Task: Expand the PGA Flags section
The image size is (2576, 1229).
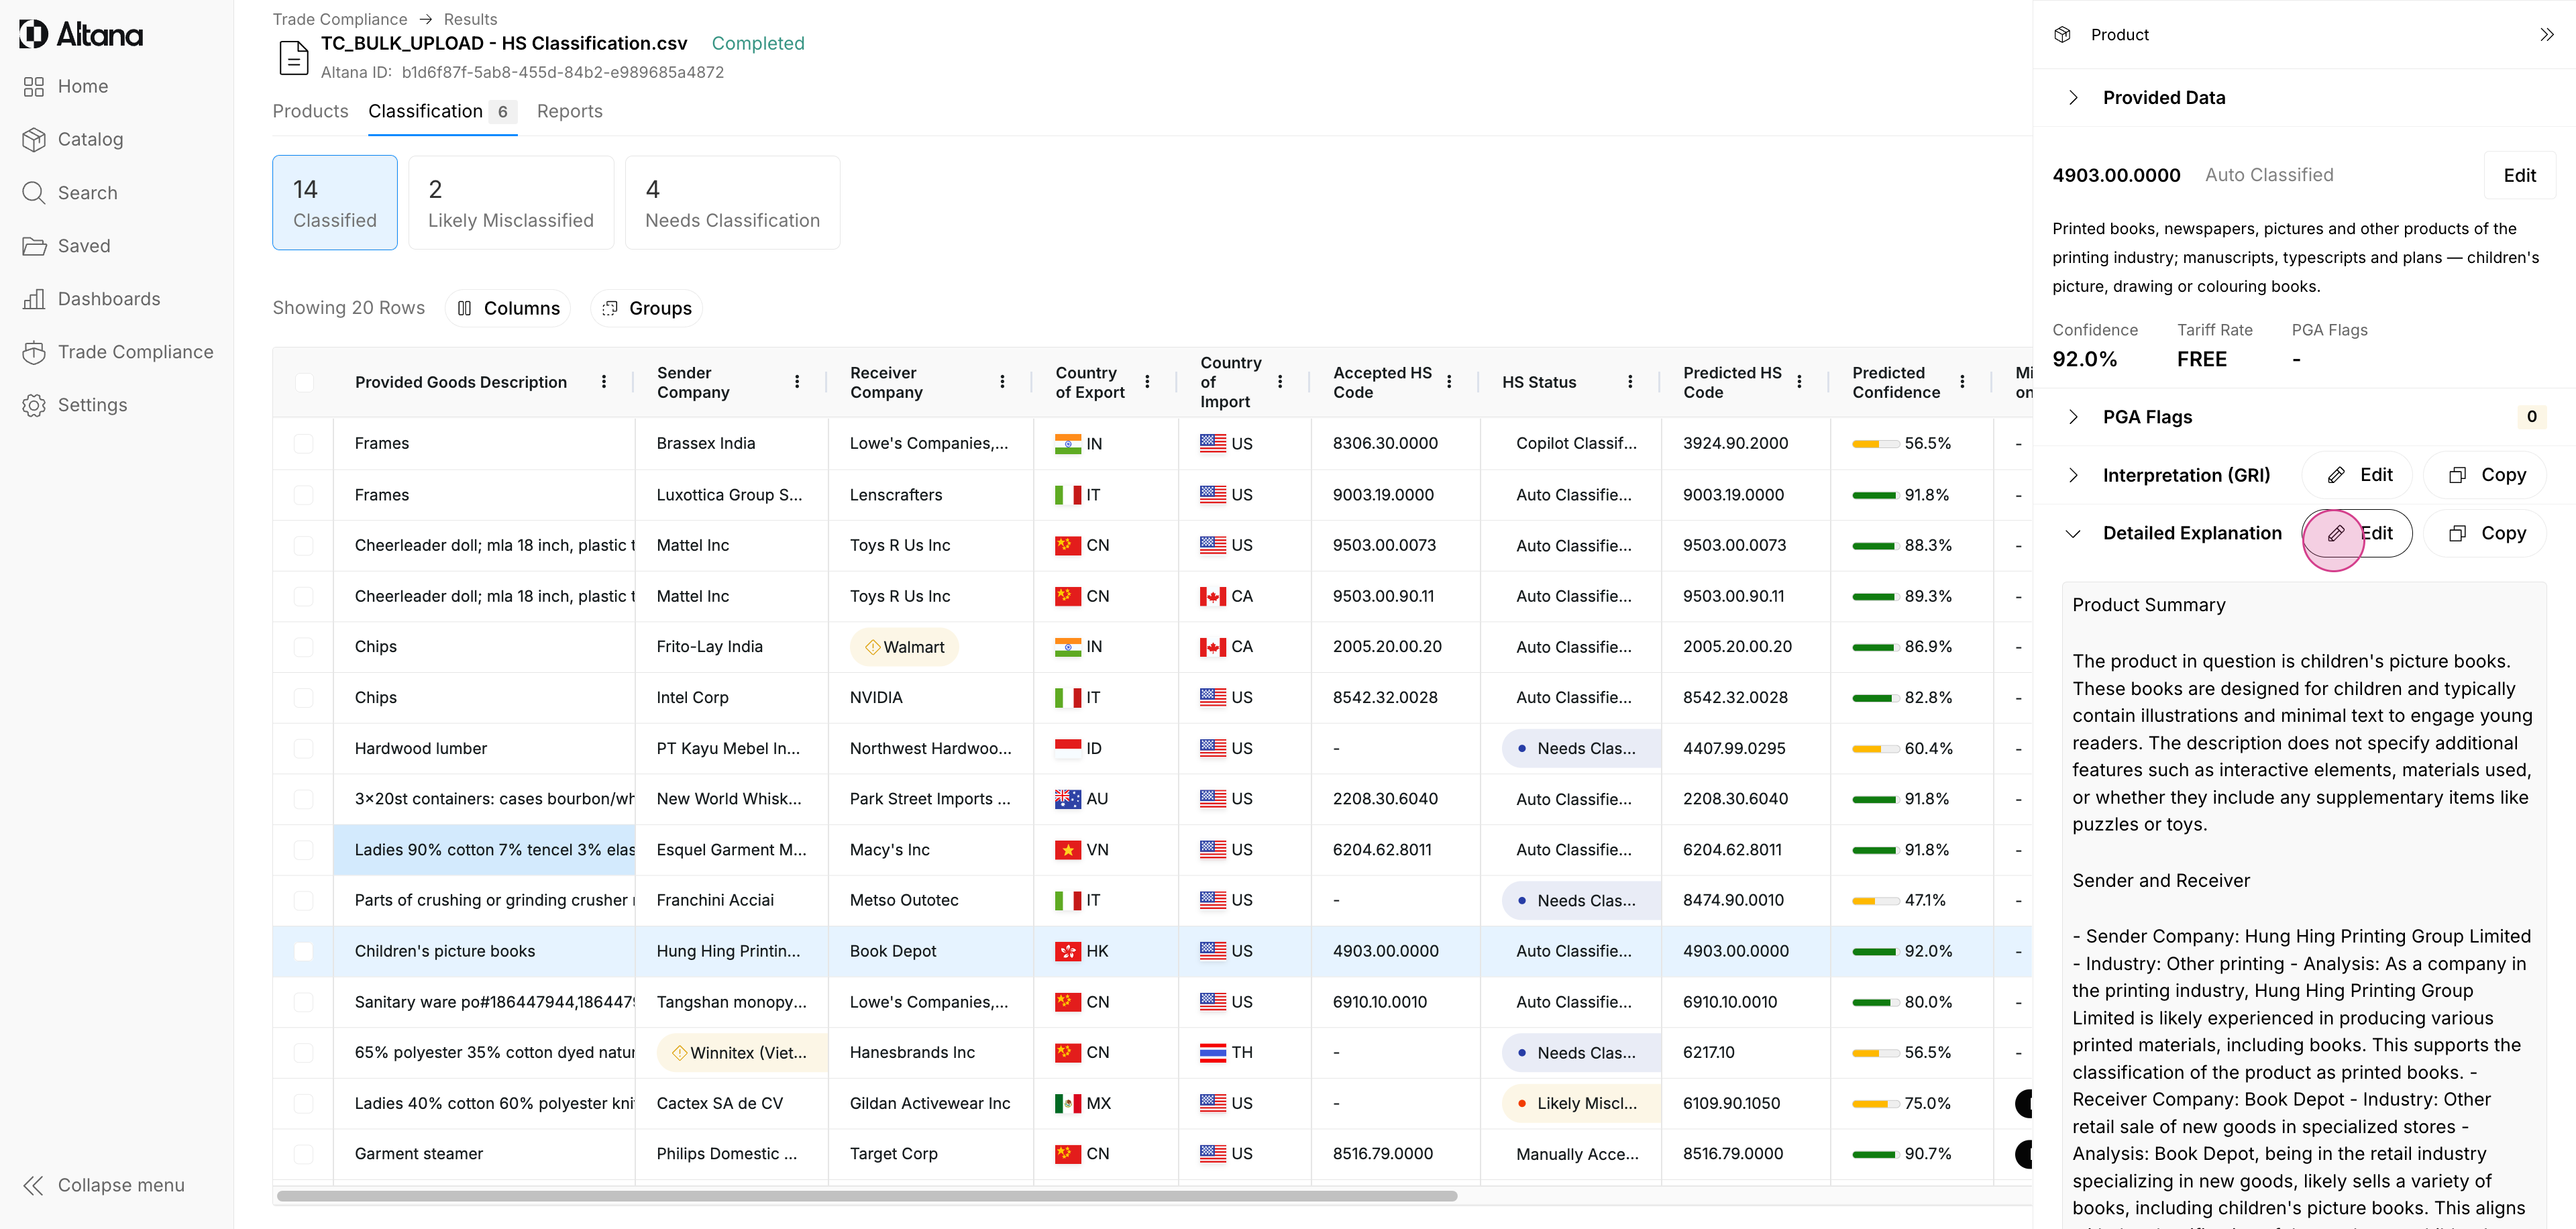Action: click(x=2073, y=417)
